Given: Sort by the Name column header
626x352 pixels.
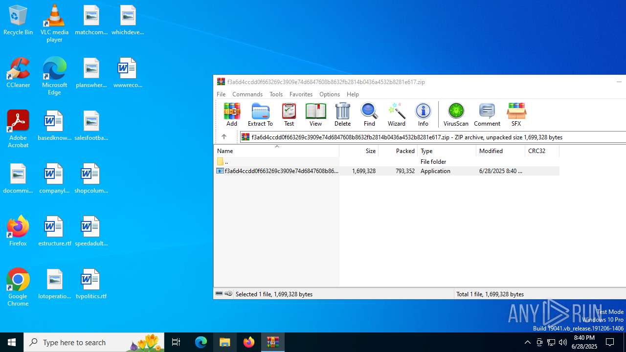Looking at the screenshot, I should pos(276,151).
